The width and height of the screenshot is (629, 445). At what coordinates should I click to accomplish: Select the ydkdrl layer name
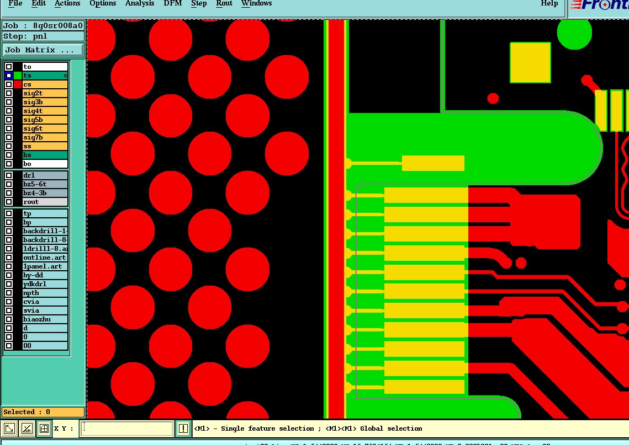(45, 284)
